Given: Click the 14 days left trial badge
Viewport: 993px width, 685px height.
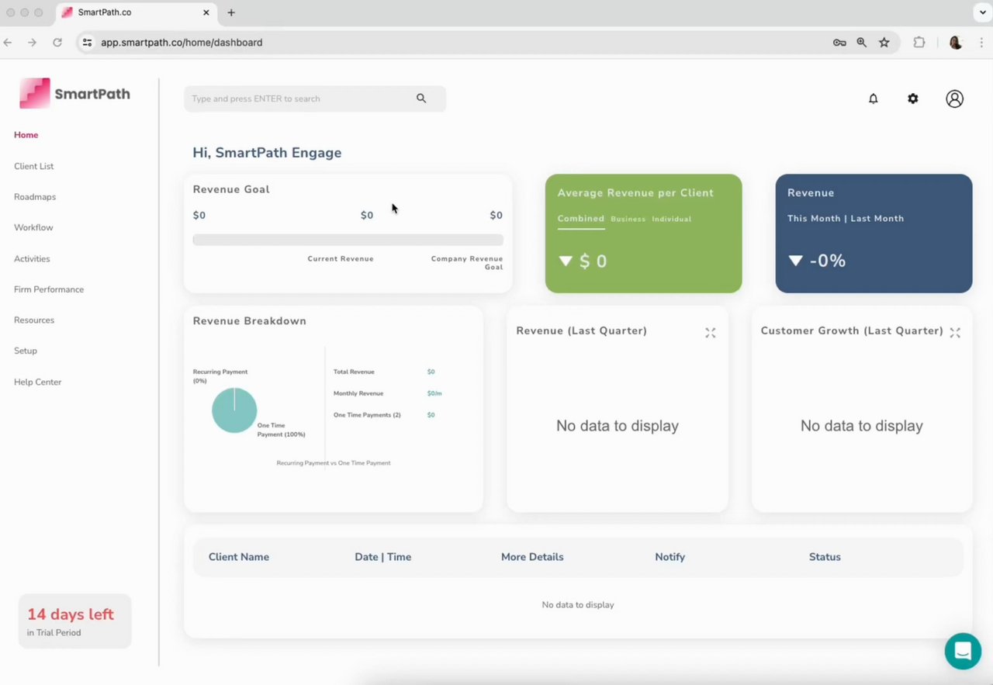Looking at the screenshot, I should [74, 621].
